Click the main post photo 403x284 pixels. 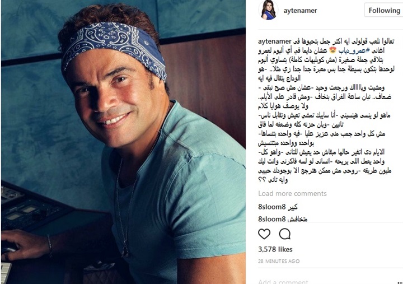tap(123, 142)
